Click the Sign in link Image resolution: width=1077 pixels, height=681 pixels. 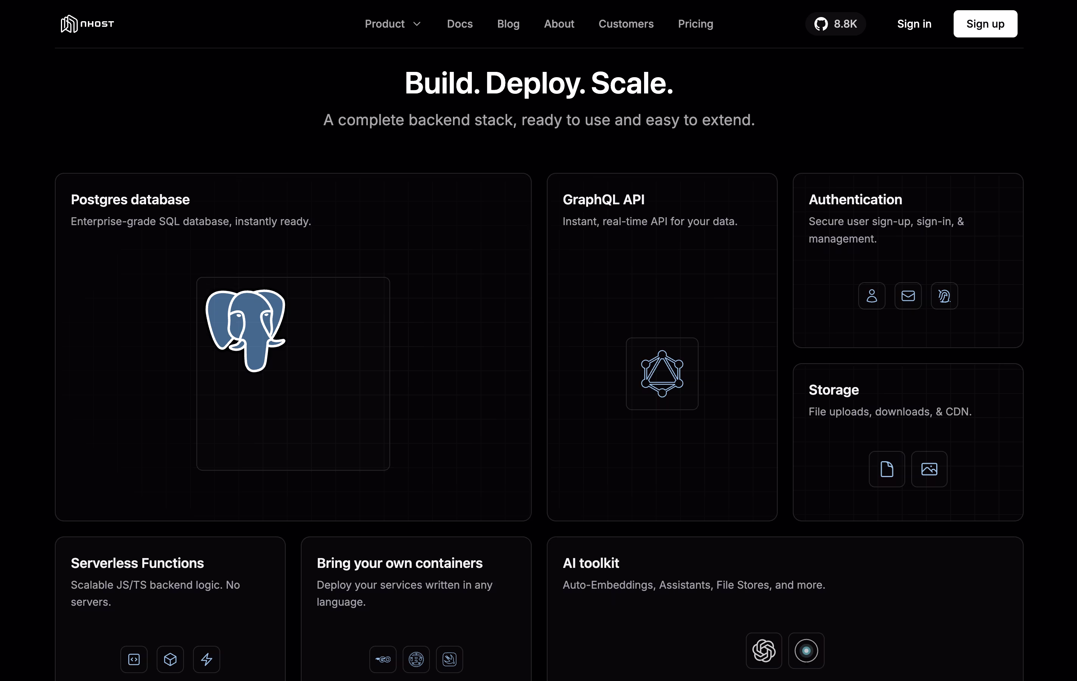914,24
